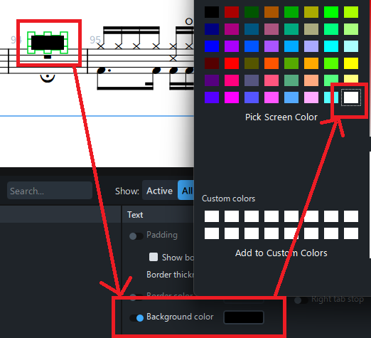Click Pick Screen Color button

[281, 117]
